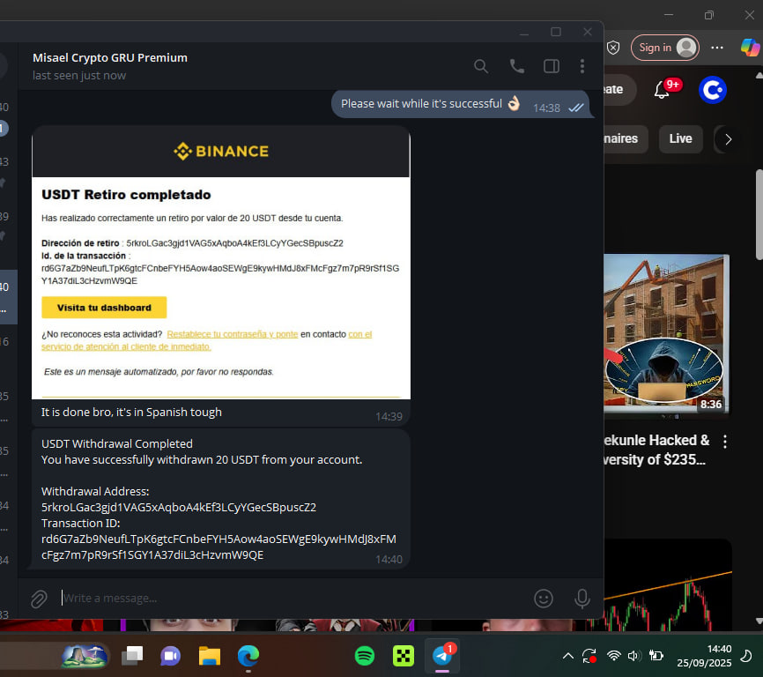This screenshot has width=763, height=677.
Task: Toggle the chat side panel icon
Action: (x=552, y=66)
